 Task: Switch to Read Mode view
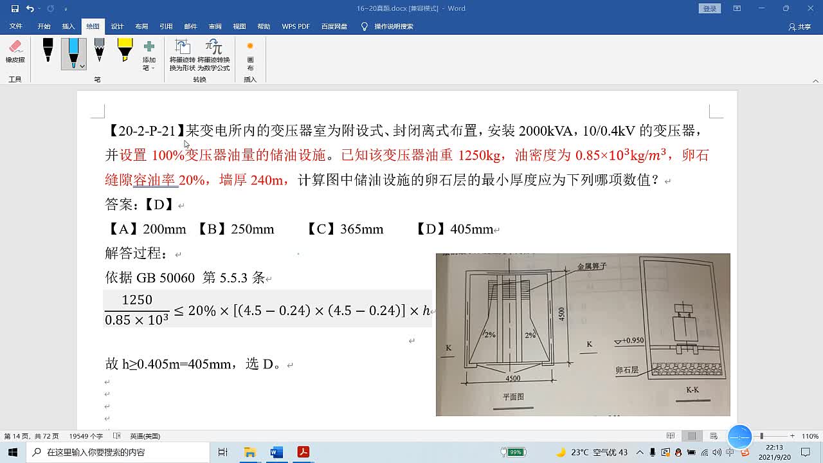click(671, 436)
